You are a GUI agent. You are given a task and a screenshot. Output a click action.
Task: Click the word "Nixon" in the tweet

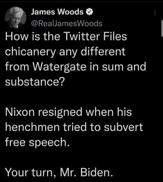(20, 112)
